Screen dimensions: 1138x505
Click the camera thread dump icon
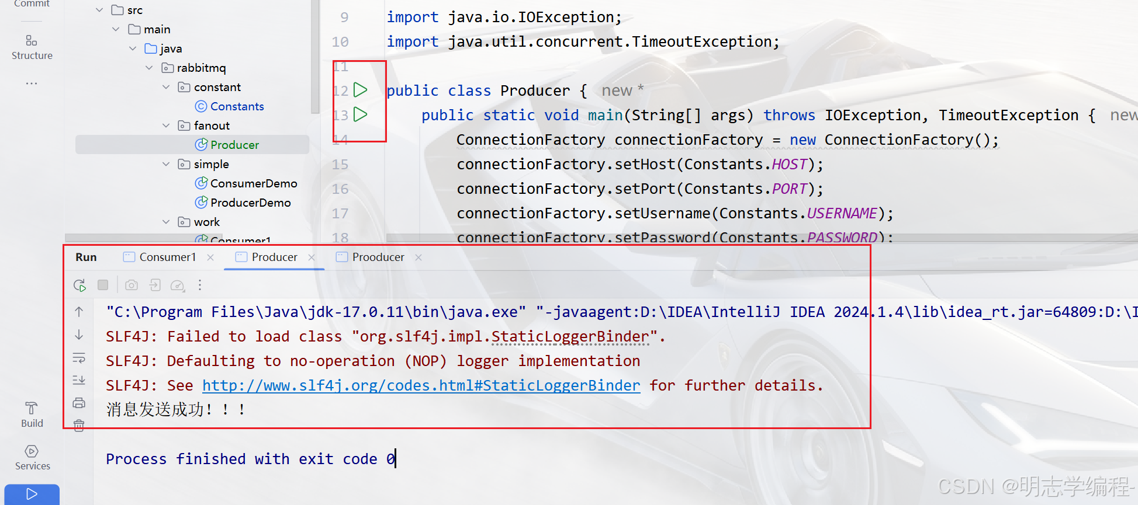(x=132, y=285)
